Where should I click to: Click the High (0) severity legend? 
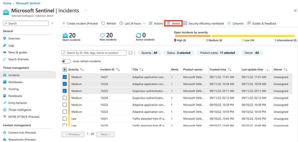click(180, 40)
